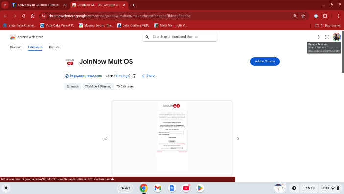Screen dimensions: 344x194
Task: Switch to the Themes tab
Action: (x=54, y=47)
